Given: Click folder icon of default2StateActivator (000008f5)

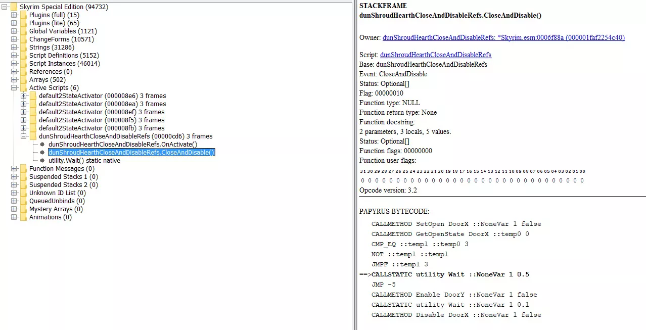Looking at the screenshot, I should pyautogui.click(x=33, y=120).
